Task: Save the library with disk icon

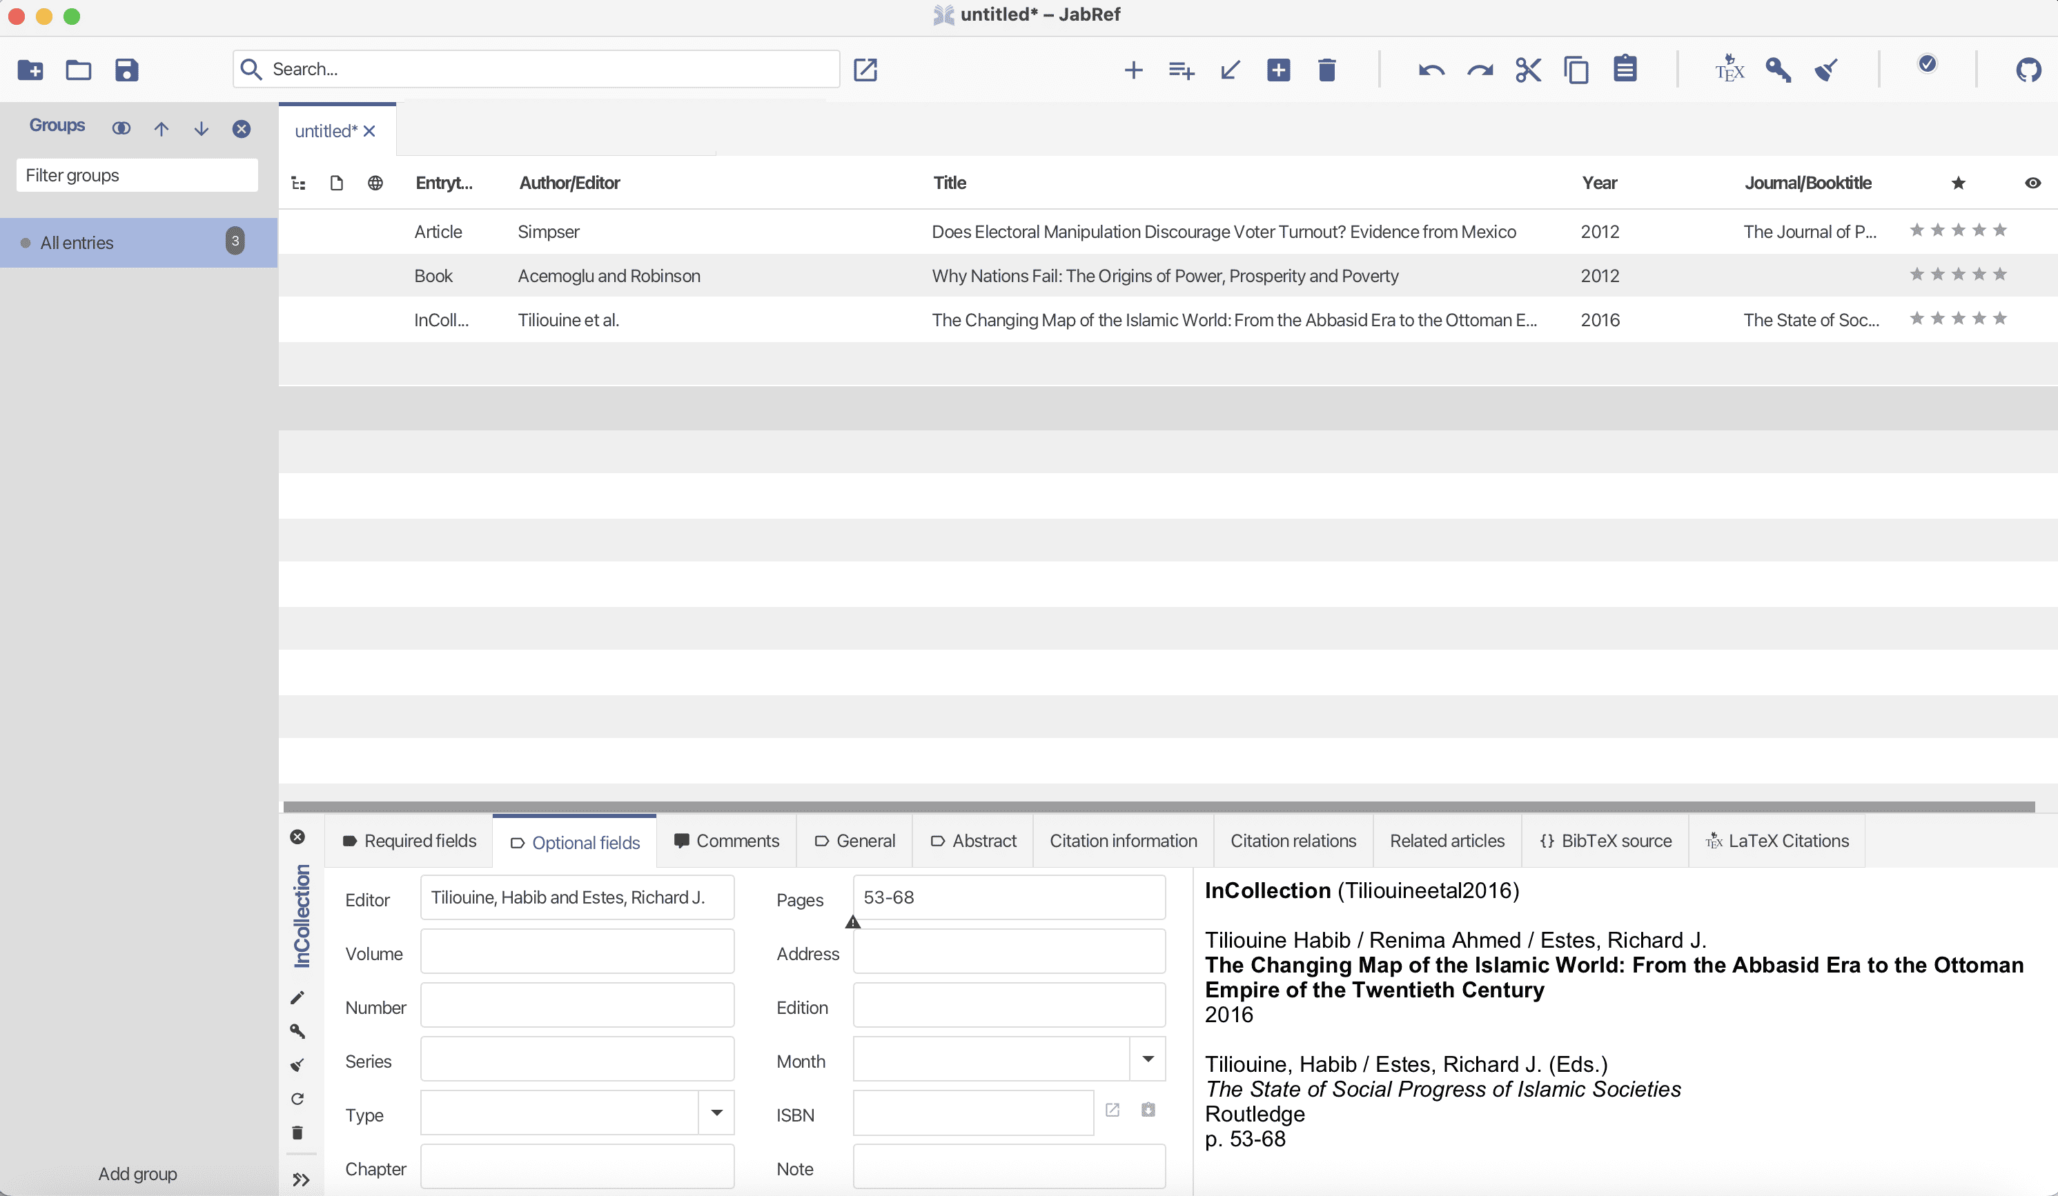Action: 126,70
